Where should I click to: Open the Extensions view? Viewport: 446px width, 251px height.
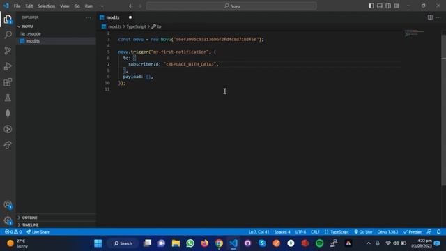[x=8, y=82]
